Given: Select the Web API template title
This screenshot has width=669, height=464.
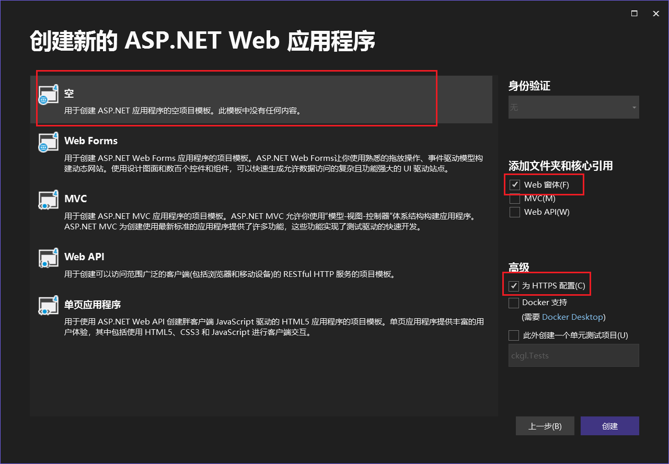Looking at the screenshot, I should click(84, 257).
